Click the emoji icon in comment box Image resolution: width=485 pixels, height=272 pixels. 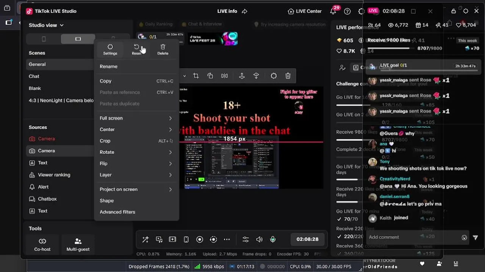click(464, 238)
